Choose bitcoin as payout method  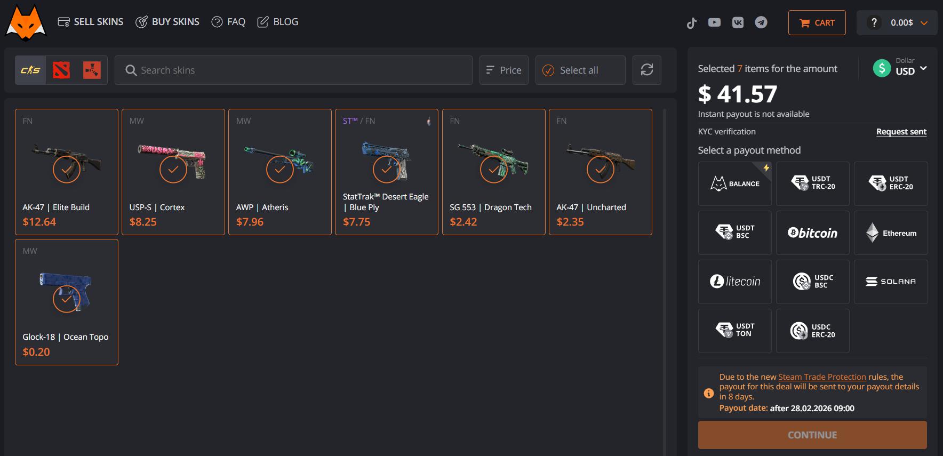click(x=812, y=233)
